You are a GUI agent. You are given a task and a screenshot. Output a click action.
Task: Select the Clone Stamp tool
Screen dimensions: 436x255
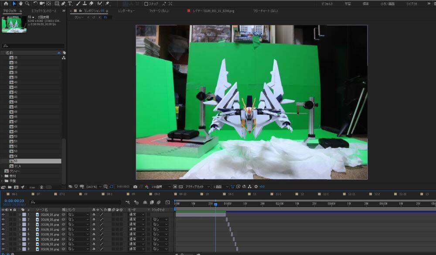pyautogui.click(x=85, y=3)
